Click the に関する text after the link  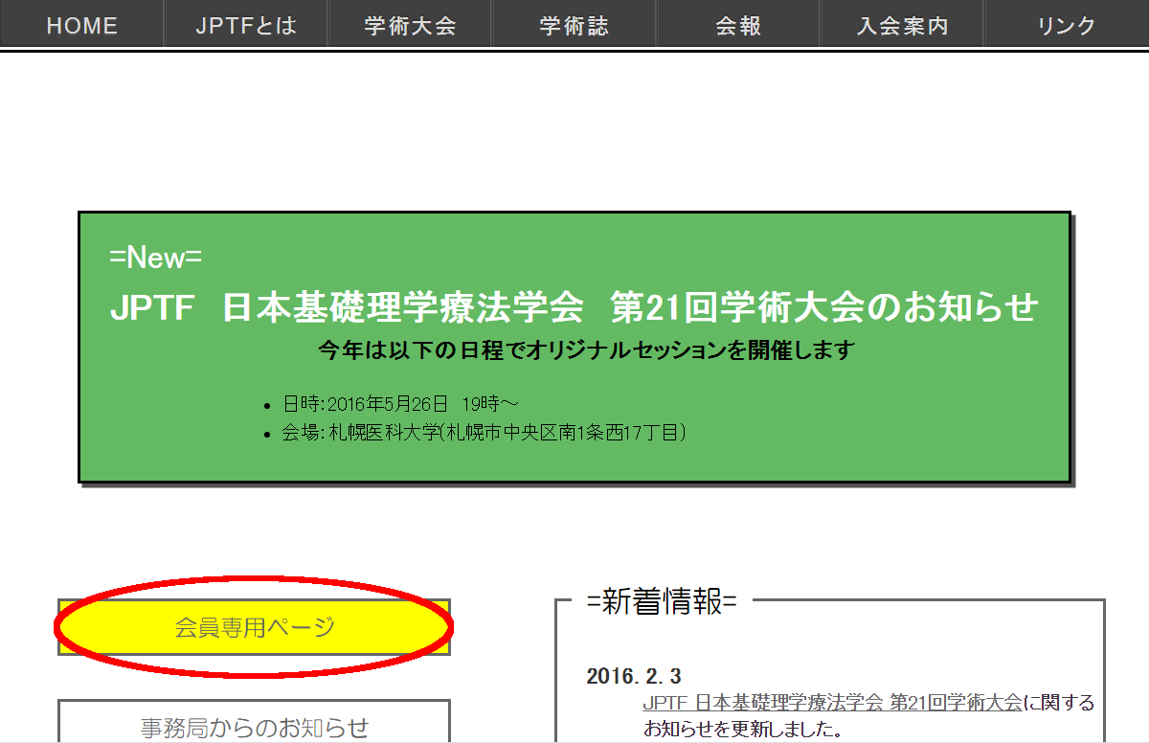coord(1058,703)
